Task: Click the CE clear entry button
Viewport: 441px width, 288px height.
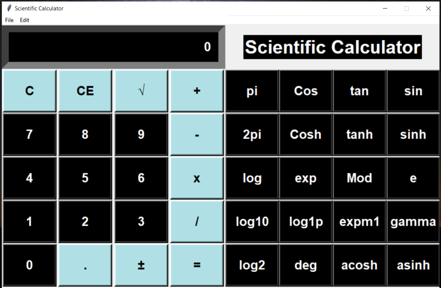Action: coord(85,91)
